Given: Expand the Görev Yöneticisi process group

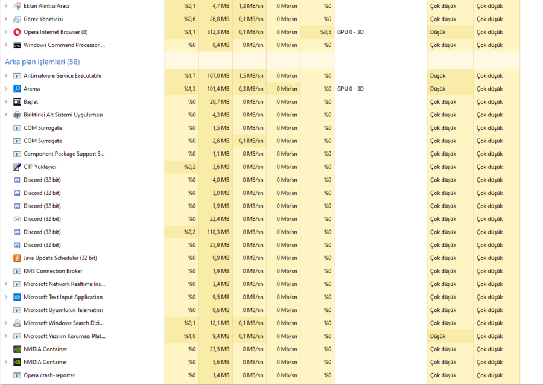Looking at the screenshot, I should point(6,19).
